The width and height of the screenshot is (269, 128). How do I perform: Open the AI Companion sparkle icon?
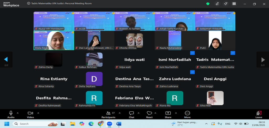pyautogui.click(x=226, y=4)
